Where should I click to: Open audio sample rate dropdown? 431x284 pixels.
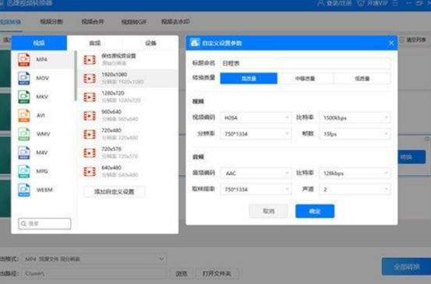[x=256, y=189]
